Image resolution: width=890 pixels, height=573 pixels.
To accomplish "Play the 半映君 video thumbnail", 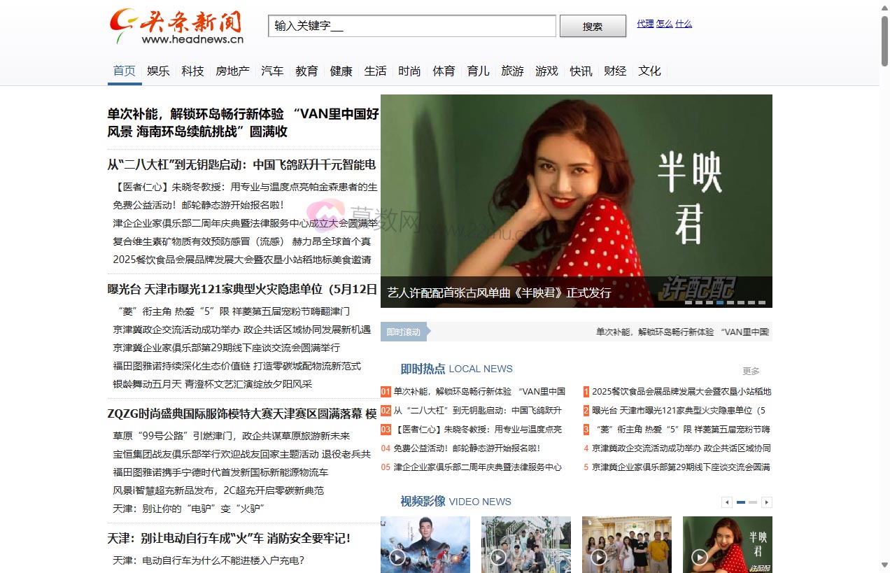I will point(700,558).
